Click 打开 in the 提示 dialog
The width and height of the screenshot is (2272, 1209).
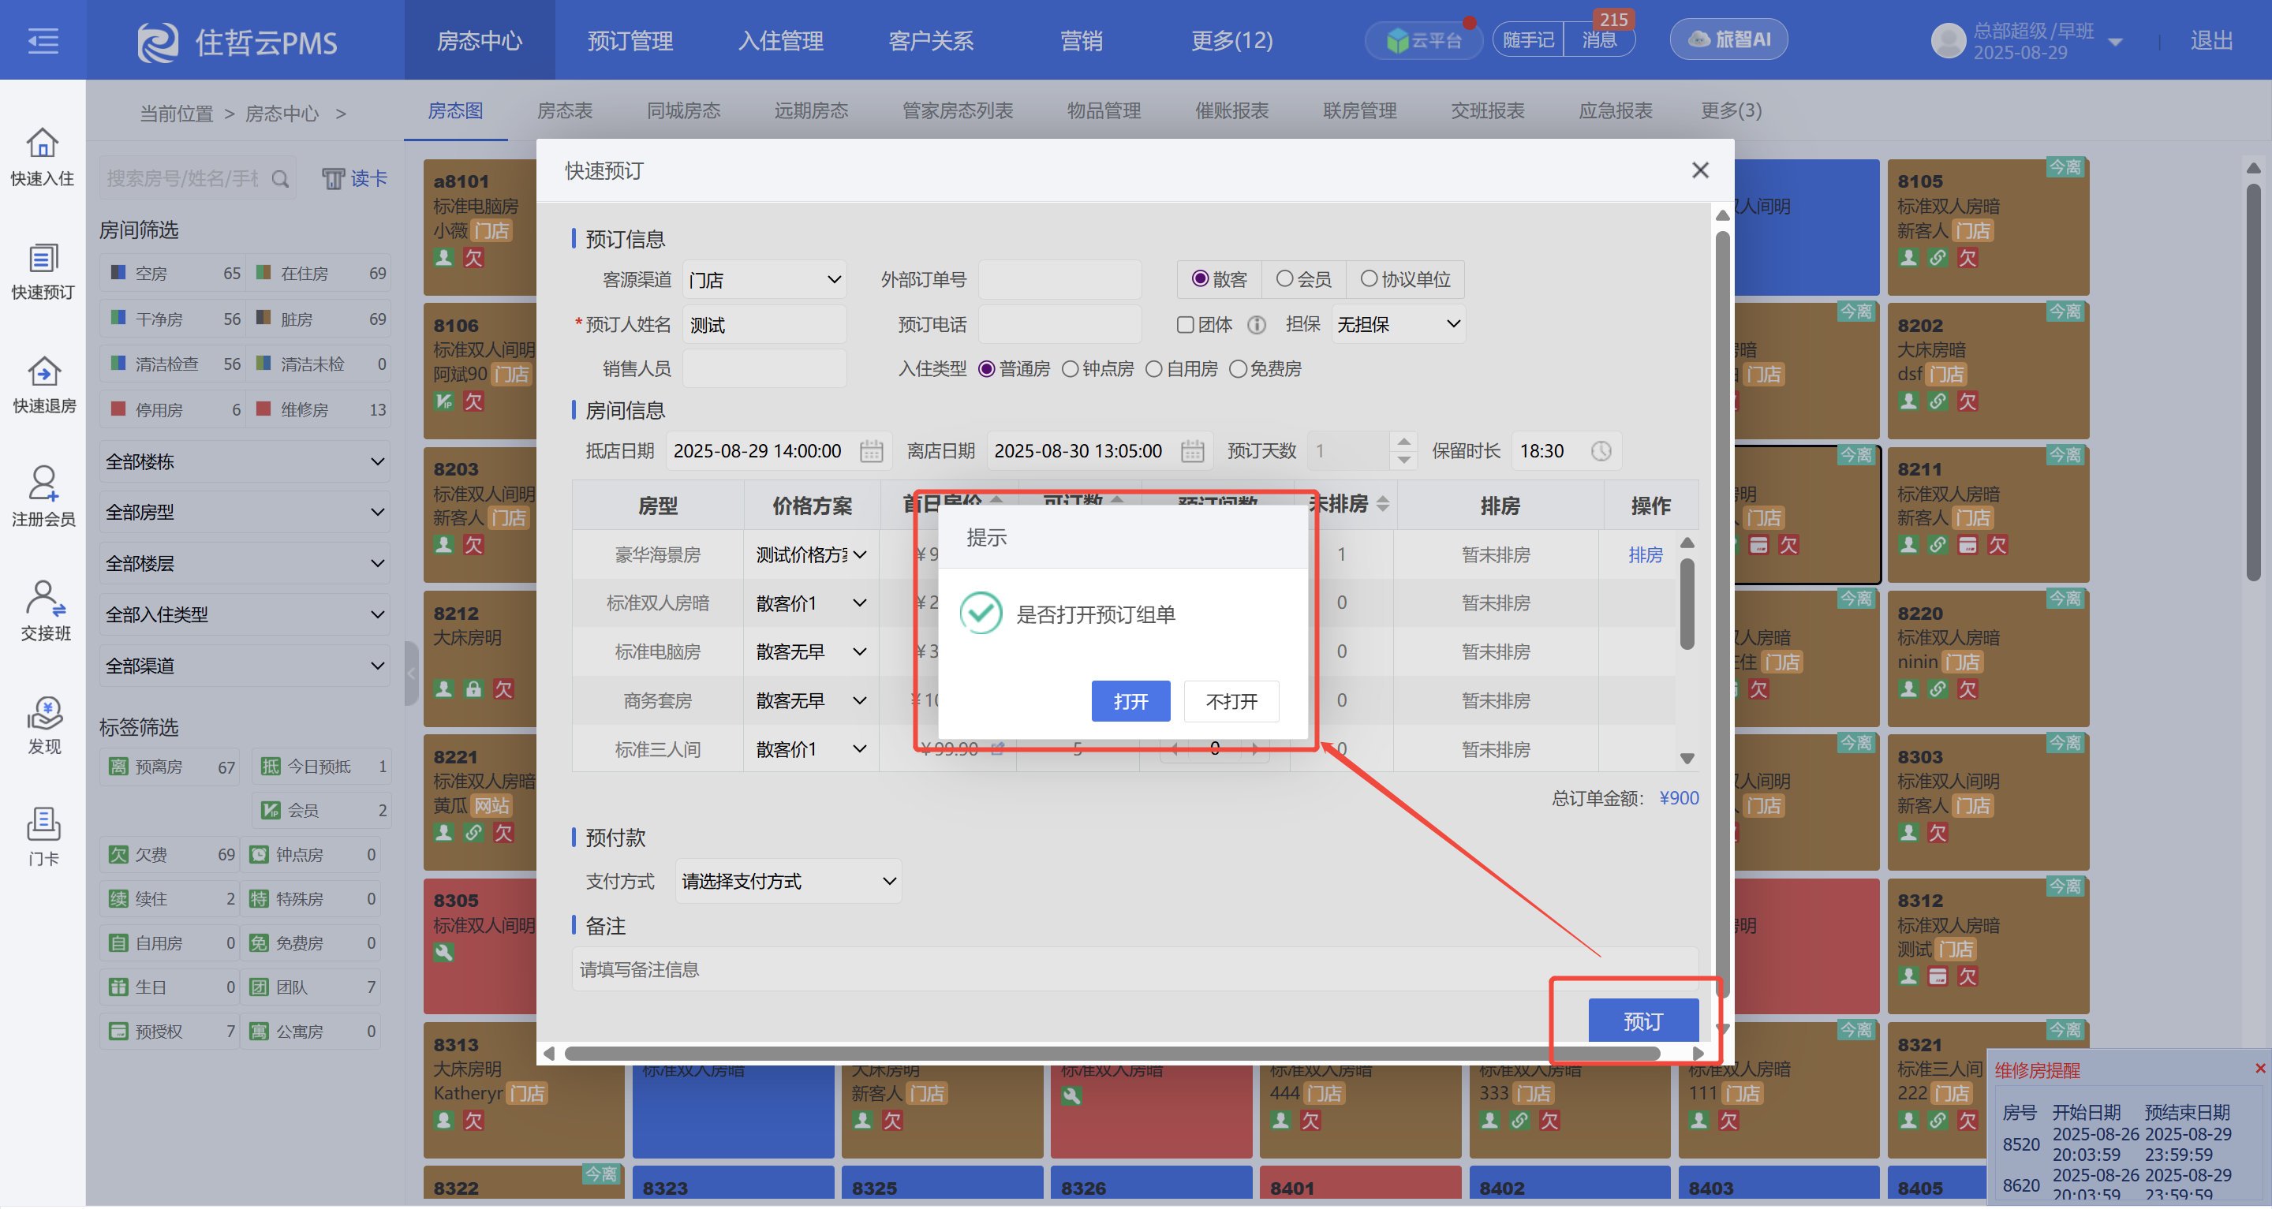(1130, 701)
